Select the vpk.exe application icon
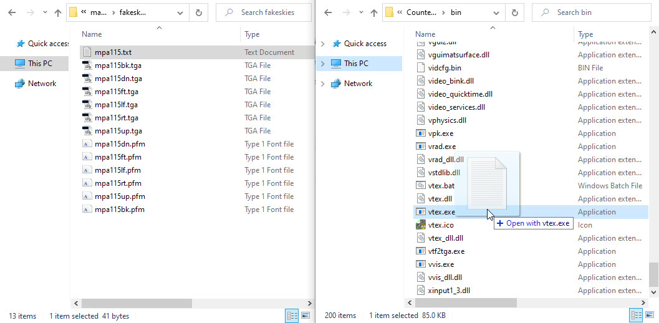This screenshot has height=323, width=659. tap(421, 133)
